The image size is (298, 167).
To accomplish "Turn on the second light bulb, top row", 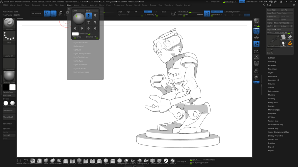I will tap(95, 16).
